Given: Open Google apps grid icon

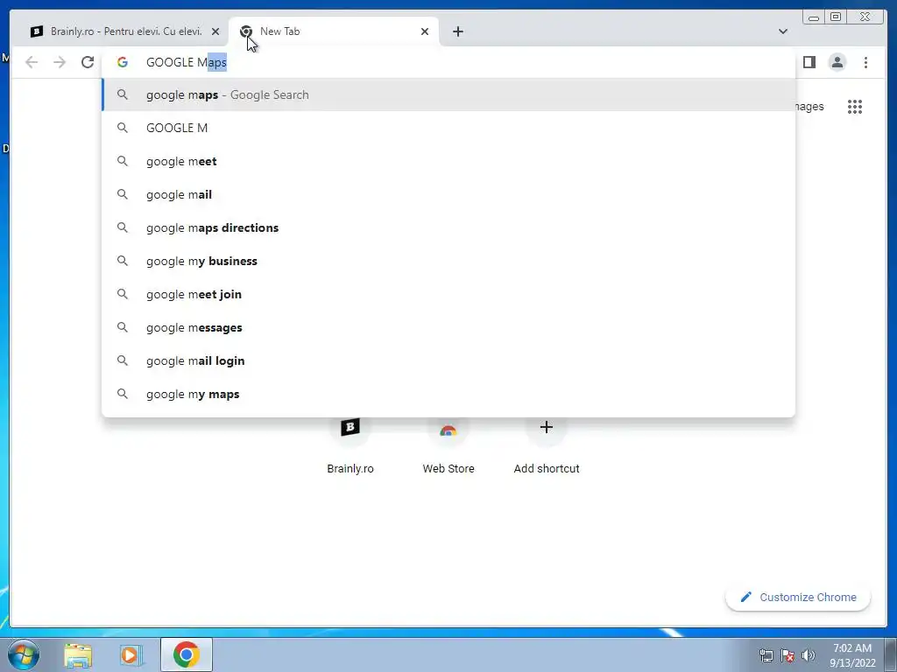Looking at the screenshot, I should click(x=855, y=107).
